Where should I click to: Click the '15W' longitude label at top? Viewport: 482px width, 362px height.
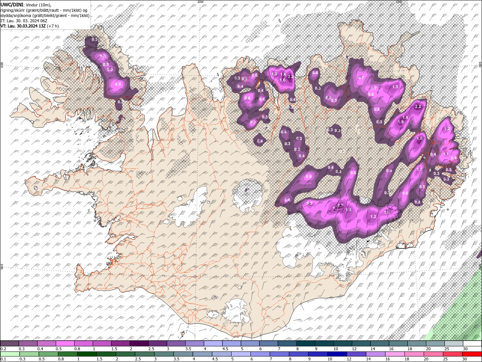pyautogui.click(x=399, y=2)
